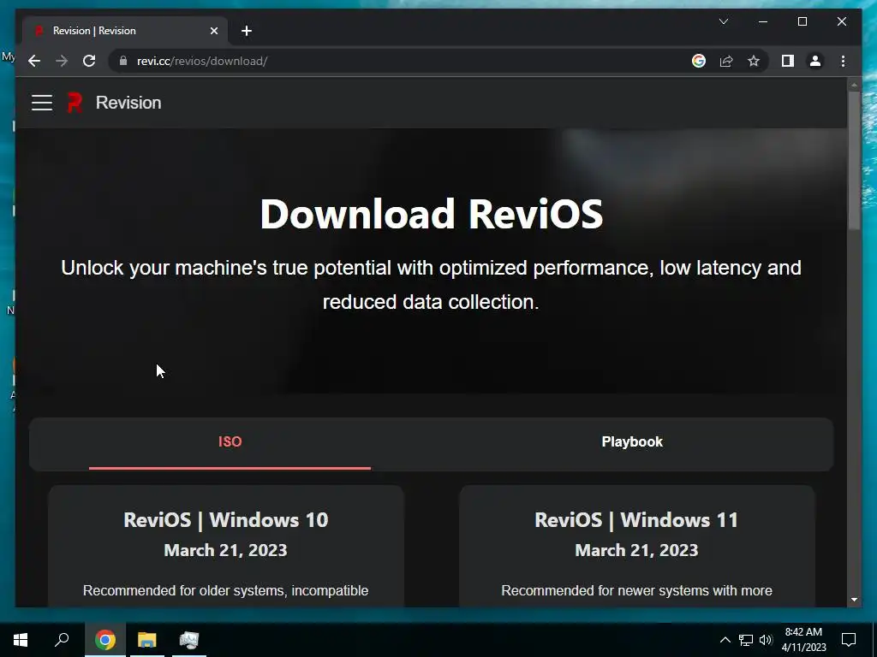Show hidden system tray icons
Screen dimensions: 877x657
click(725, 640)
